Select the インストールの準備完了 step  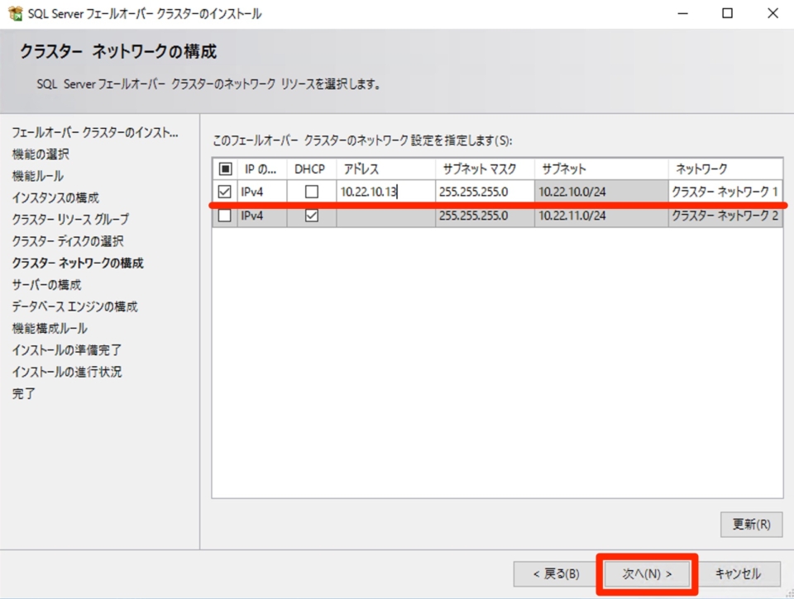pyautogui.click(x=67, y=350)
